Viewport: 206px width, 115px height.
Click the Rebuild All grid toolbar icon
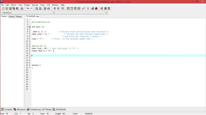(x=79, y=9)
